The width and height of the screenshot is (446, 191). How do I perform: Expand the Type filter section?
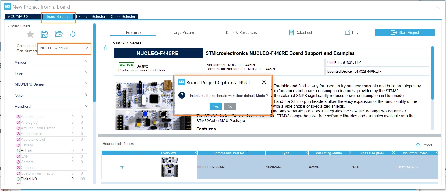(x=51, y=73)
